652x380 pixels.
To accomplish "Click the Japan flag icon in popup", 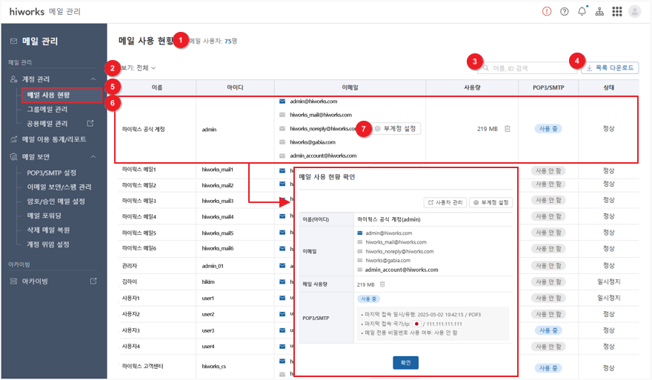I will (x=416, y=324).
